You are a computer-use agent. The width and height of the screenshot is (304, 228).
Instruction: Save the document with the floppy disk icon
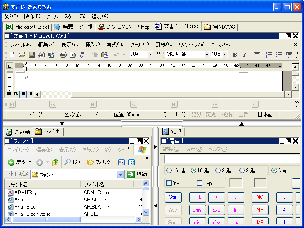click(x=32, y=54)
